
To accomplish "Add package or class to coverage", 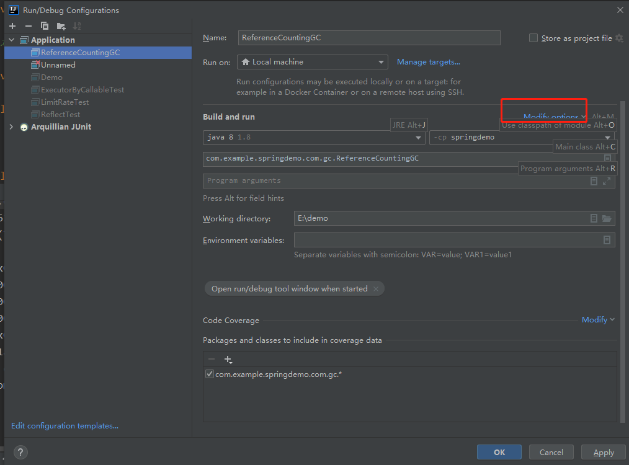I will click(228, 360).
